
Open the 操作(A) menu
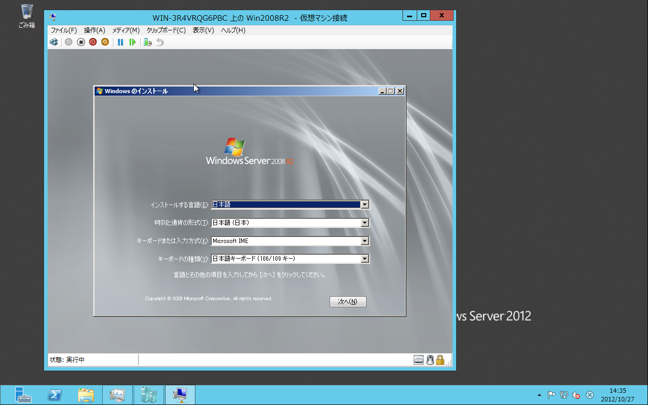click(x=95, y=30)
